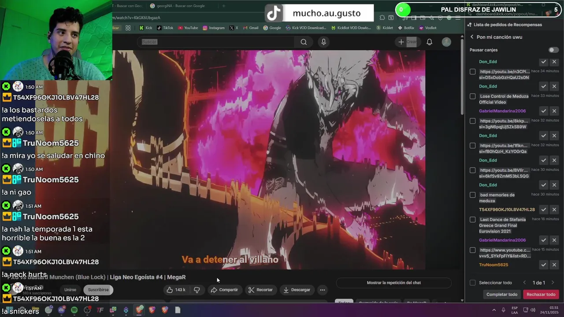
Task: Open the TikTok bookmark
Action: click(x=165, y=28)
